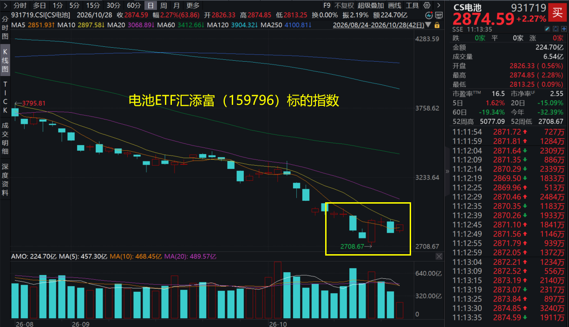569x327 pixels.
Task: Toggle the 不复权 adjustment mode
Action: pyautogui.click(x=344, y=6)
